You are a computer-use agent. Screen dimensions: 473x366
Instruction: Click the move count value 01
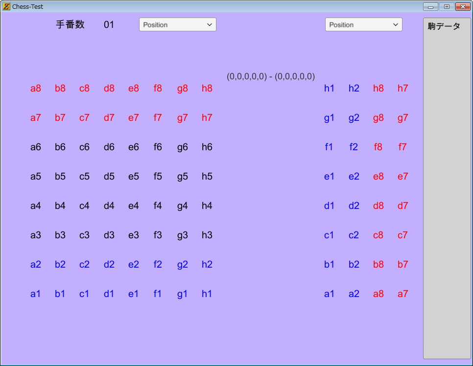[109, 25]
